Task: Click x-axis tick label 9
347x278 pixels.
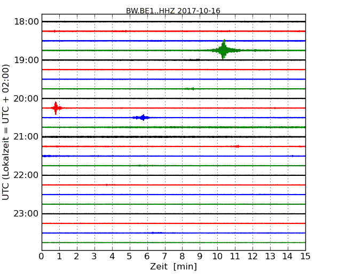Action: pos(200,257)
